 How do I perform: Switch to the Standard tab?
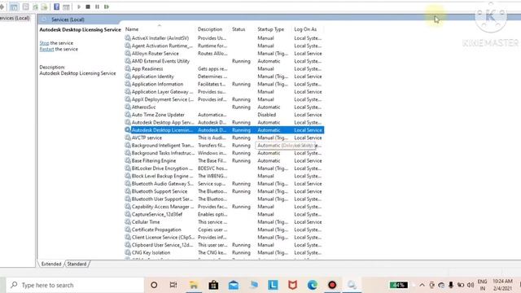coord(77,264)
